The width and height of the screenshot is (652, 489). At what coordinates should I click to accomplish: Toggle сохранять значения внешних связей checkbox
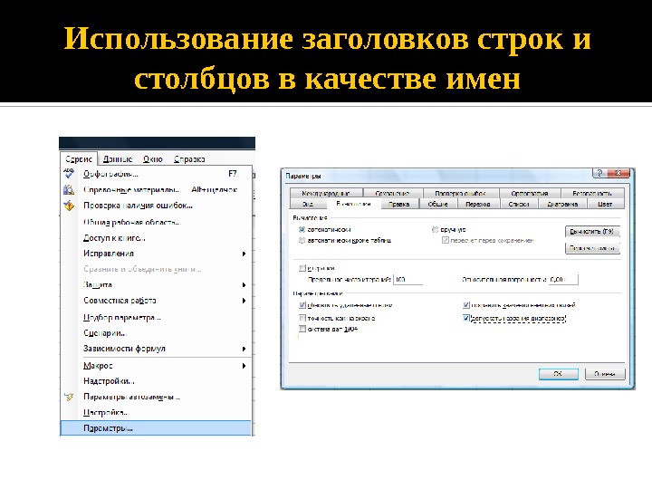coord(466,305)
